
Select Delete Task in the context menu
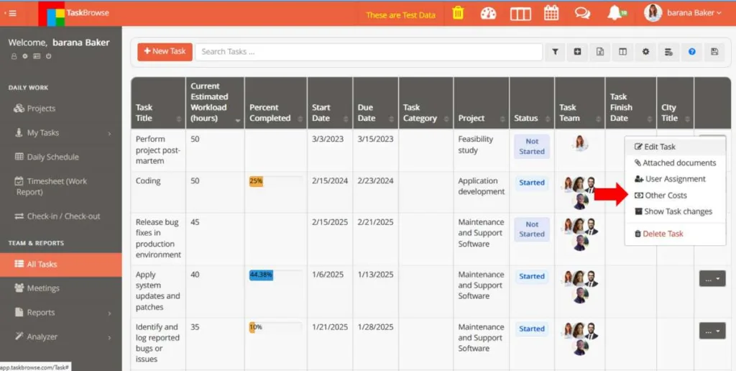(663, 234)
